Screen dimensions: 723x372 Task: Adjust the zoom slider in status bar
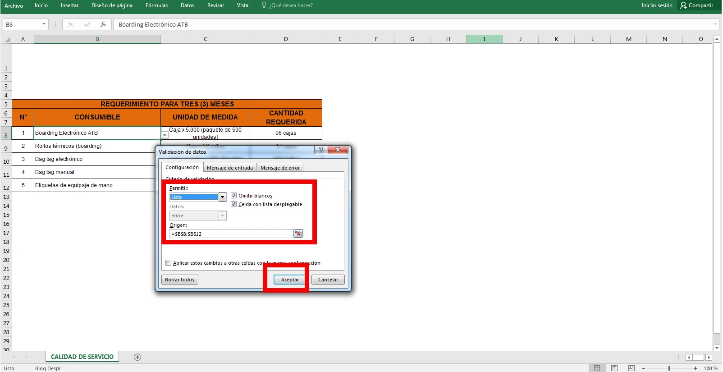click(669, 368)
